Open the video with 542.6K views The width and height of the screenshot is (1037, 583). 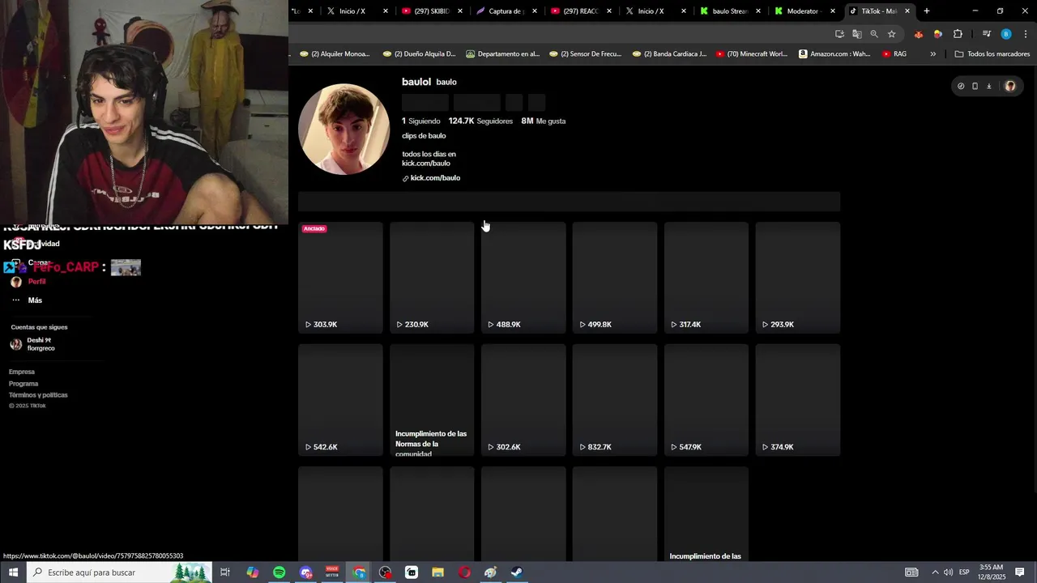click(340, 400)
